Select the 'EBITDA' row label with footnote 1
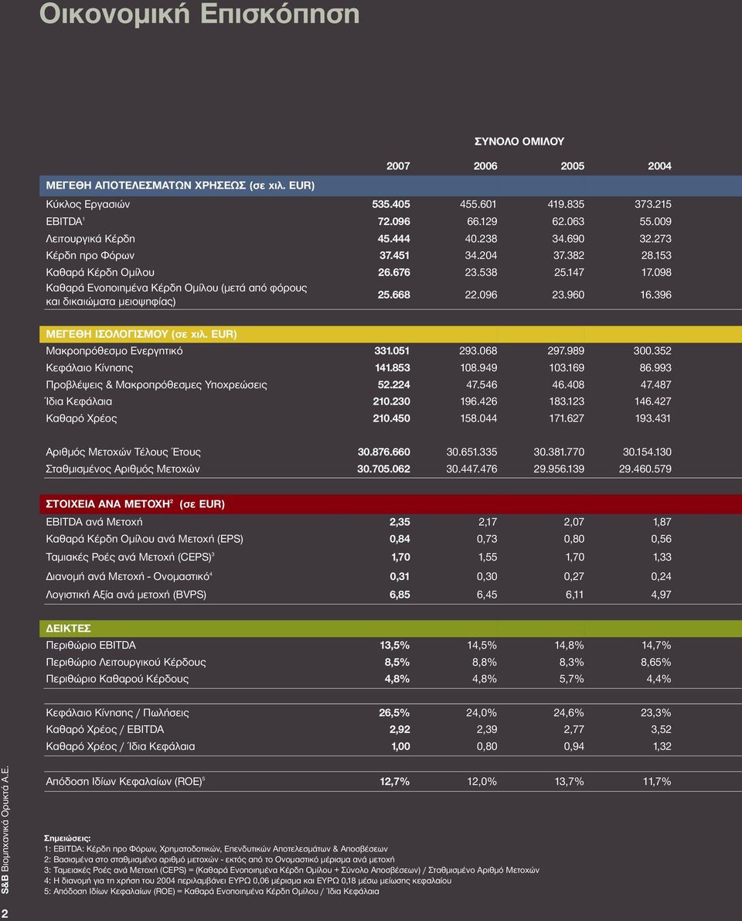The width and height of the screenshot is (742, 921). coord(66,221)
